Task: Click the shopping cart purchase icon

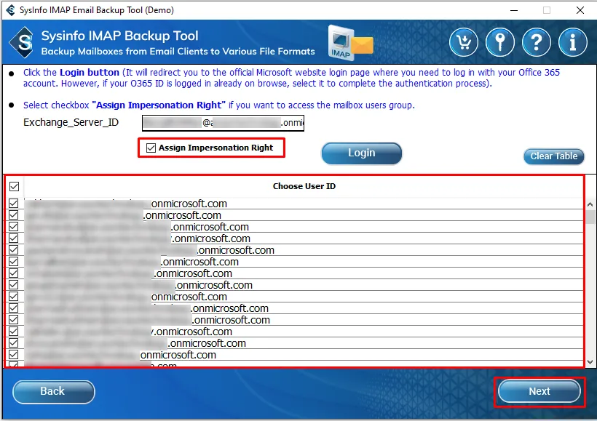Action: 464,42
